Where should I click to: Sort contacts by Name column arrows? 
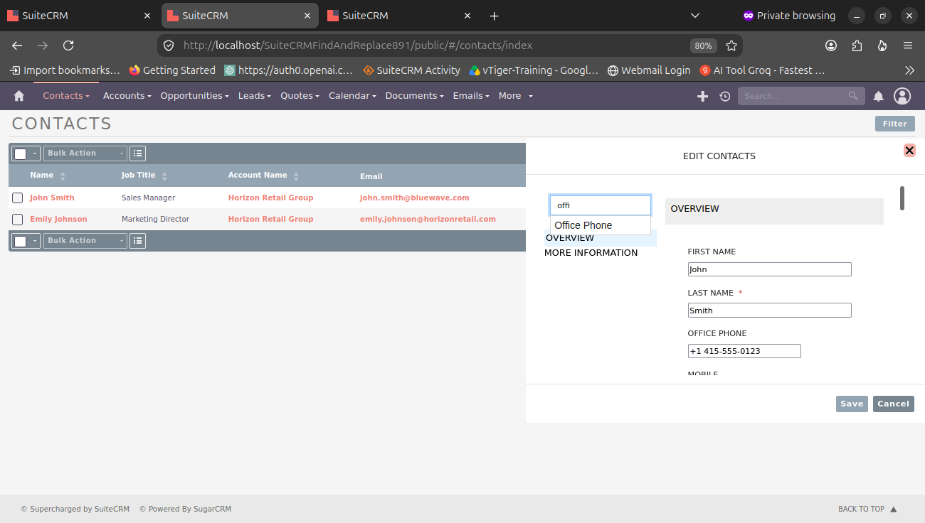click(63, 176)
